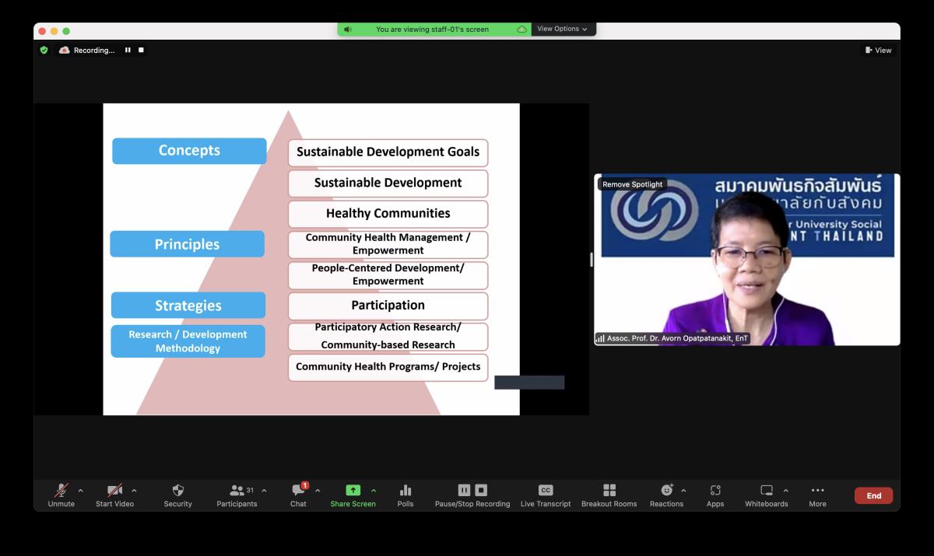Open the Security shield menu
Screen dimensions: 934x556
pyautogui.click(x=177, y=495)
